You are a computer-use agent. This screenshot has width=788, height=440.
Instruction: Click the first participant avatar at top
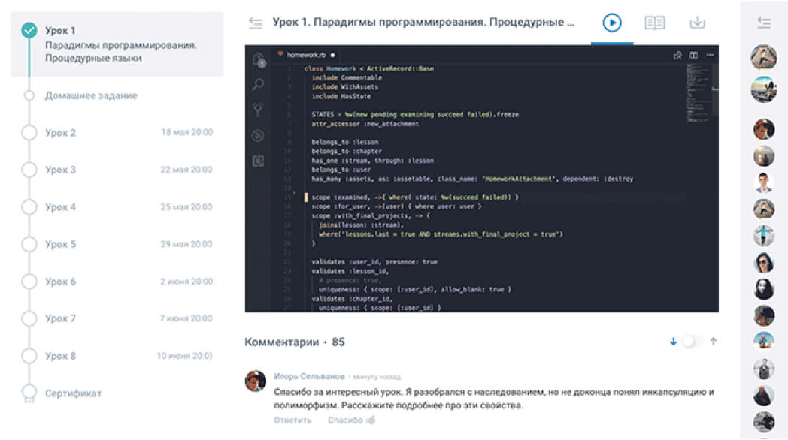click(764, 57)
